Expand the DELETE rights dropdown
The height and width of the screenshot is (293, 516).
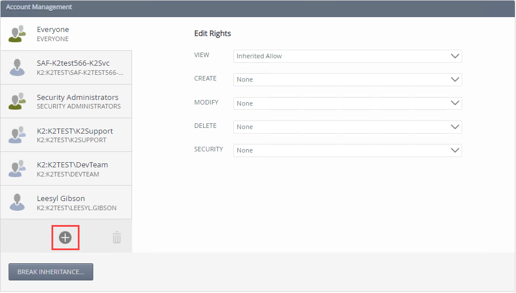point(347,127)
